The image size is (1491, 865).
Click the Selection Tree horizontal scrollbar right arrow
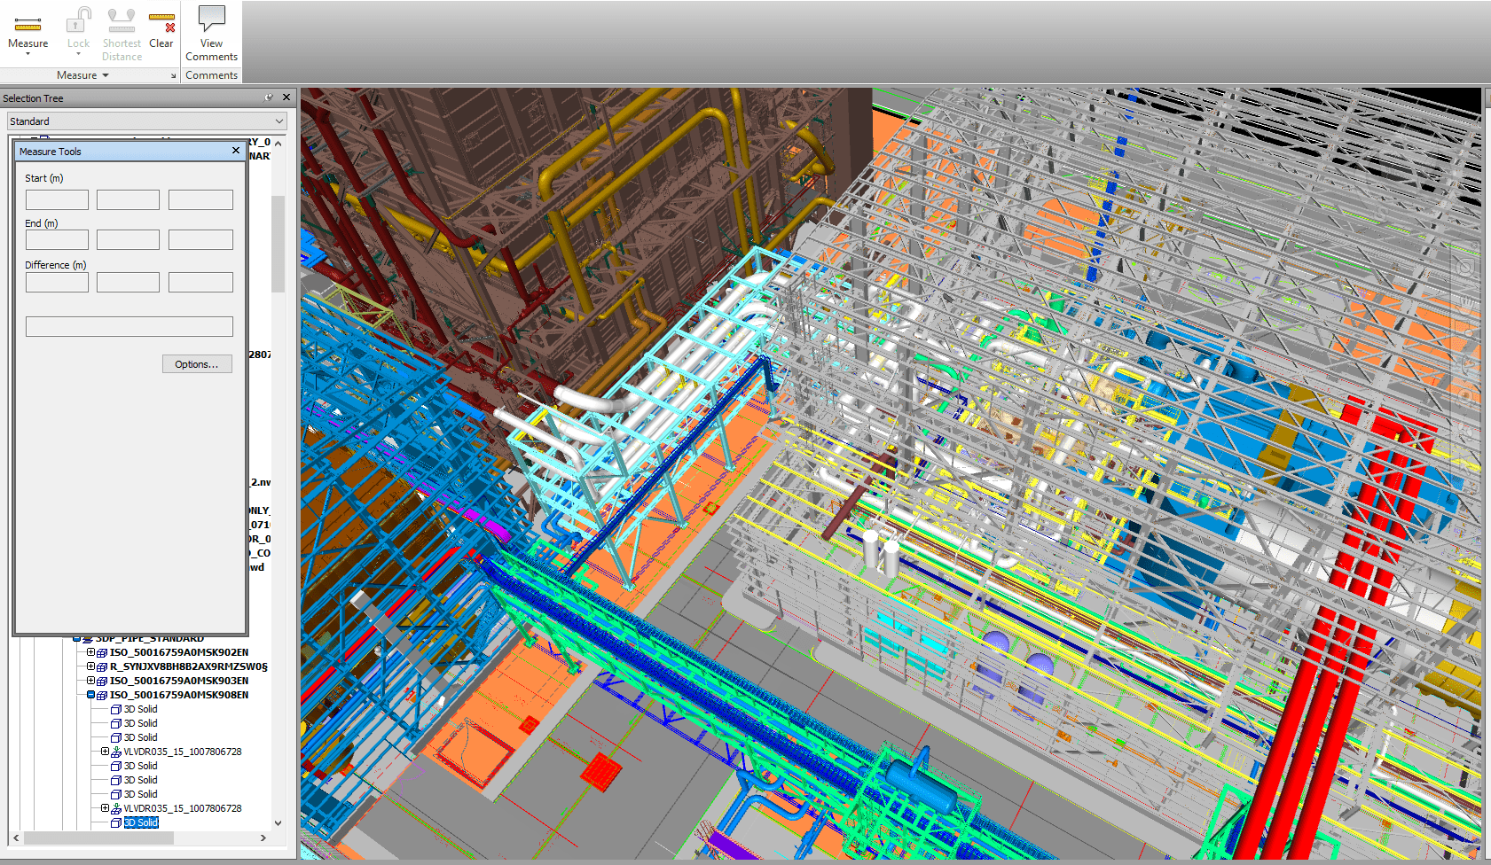pos(263,838)
